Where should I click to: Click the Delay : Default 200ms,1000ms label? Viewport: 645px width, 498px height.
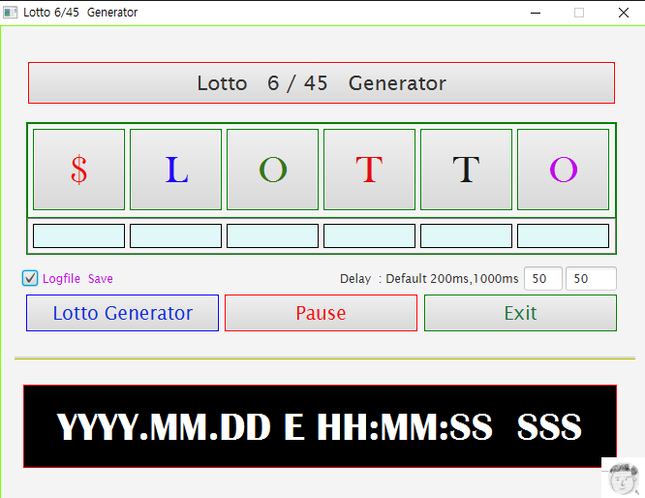429,279
